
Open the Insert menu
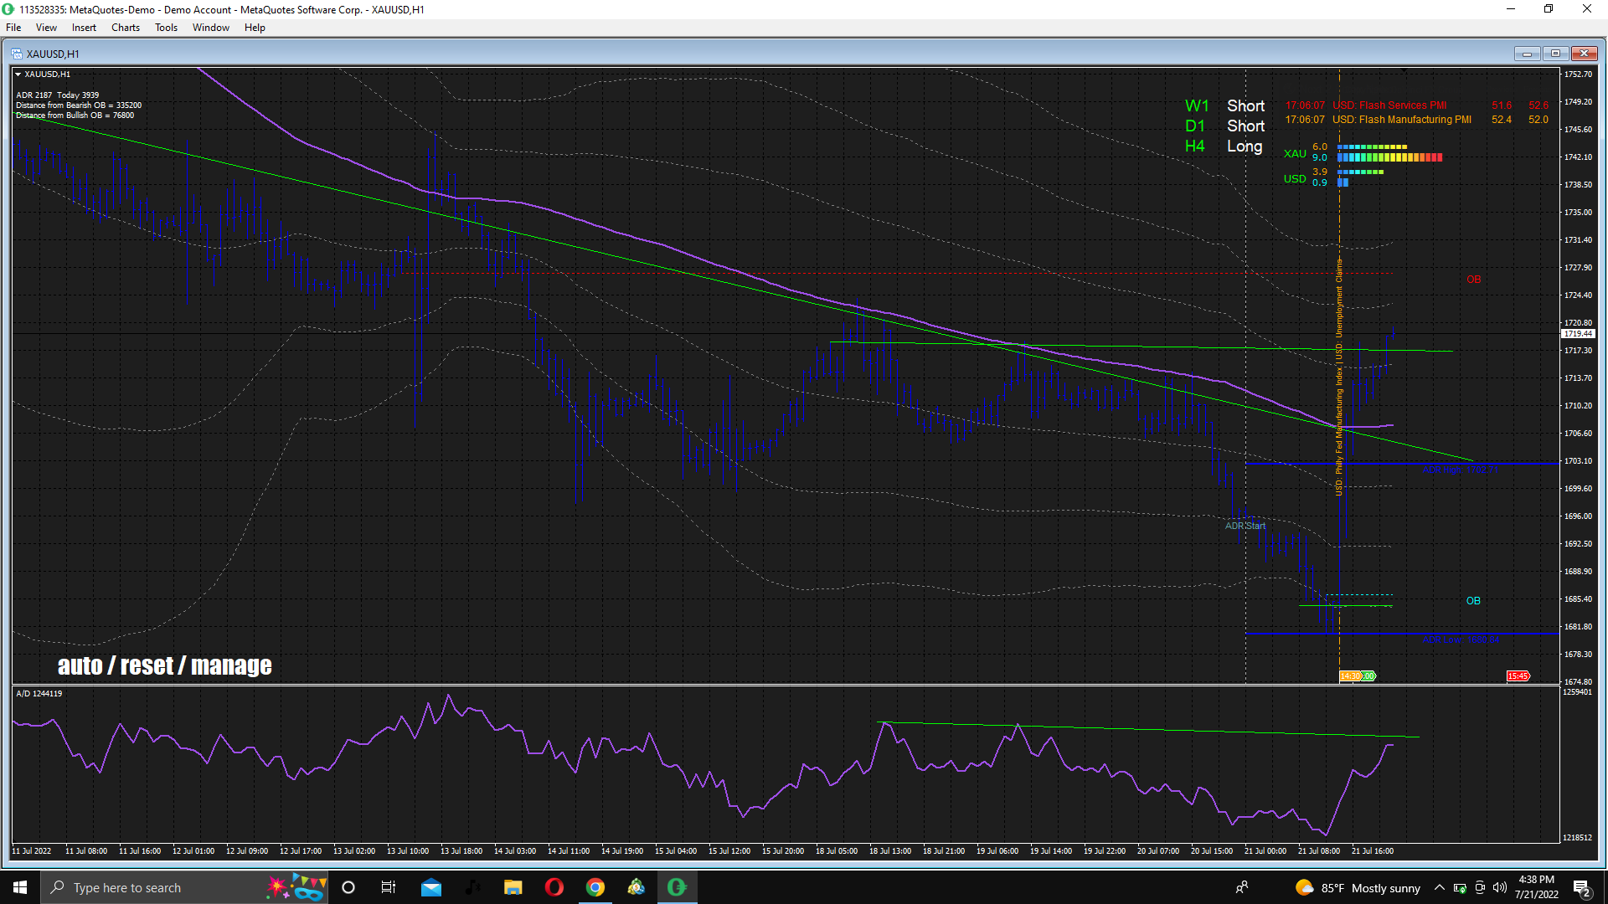84,28
